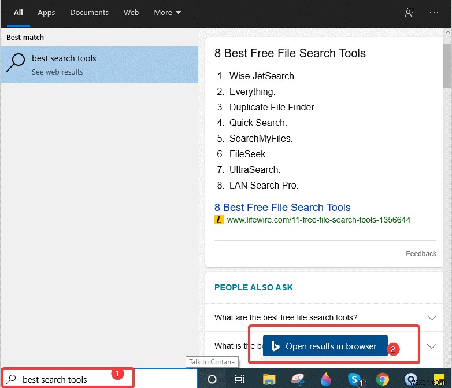Image resolution: width=452 pixels, height=388 pixels.
Task: Launch Google Chrome from the taskbar
Action: (x=382, y=379)
